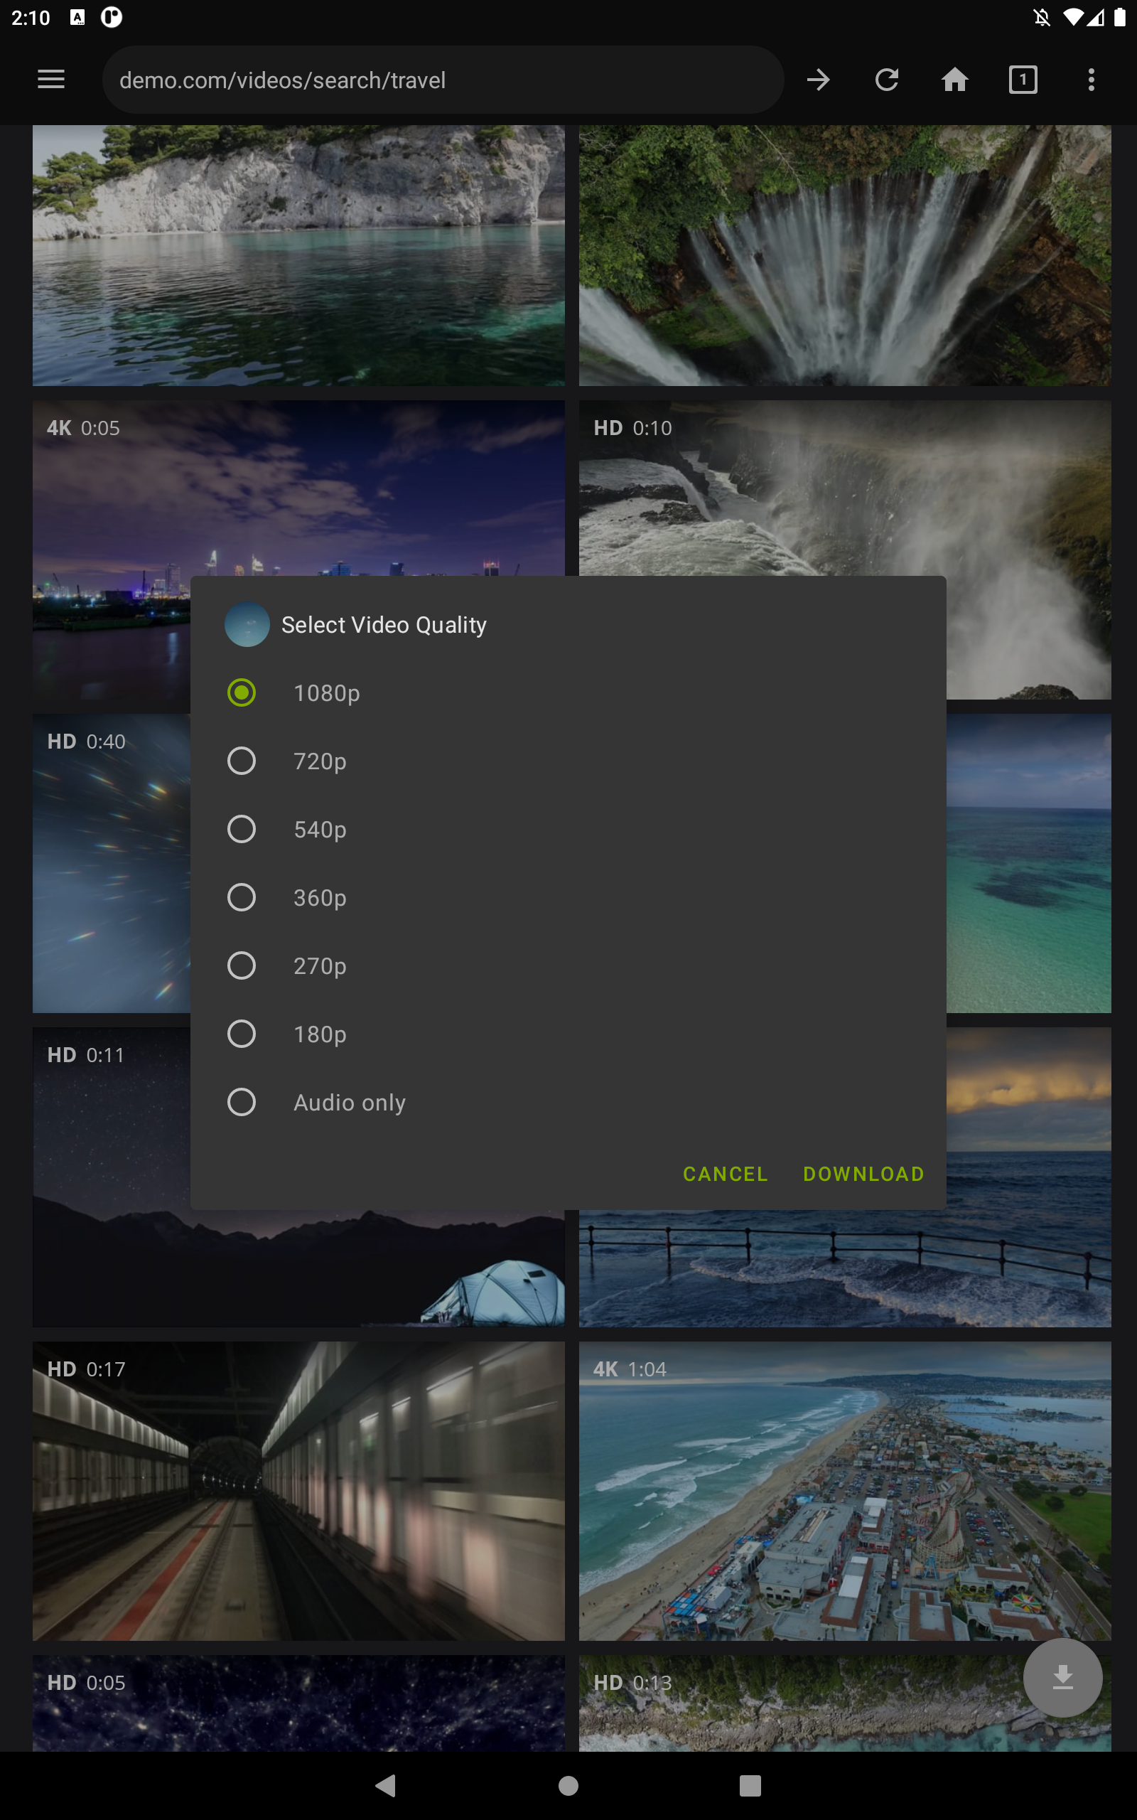Confirm with the DOWNLOAD button

pos(863,1173)
